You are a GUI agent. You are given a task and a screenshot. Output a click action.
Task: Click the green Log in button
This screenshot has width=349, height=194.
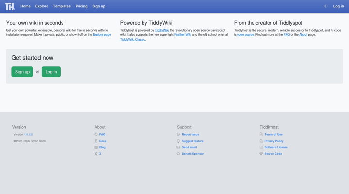coord(51,72)
